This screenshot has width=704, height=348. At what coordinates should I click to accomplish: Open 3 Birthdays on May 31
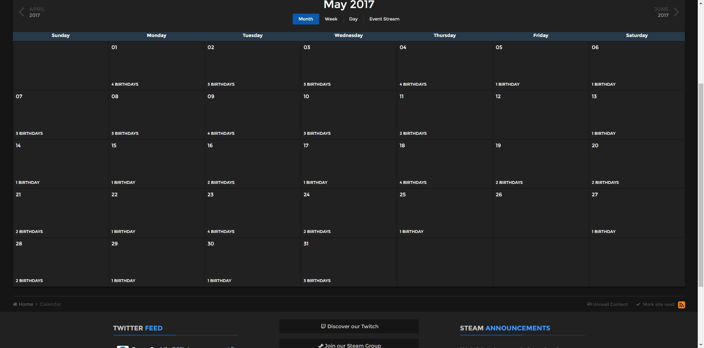(x=317, y=281)
